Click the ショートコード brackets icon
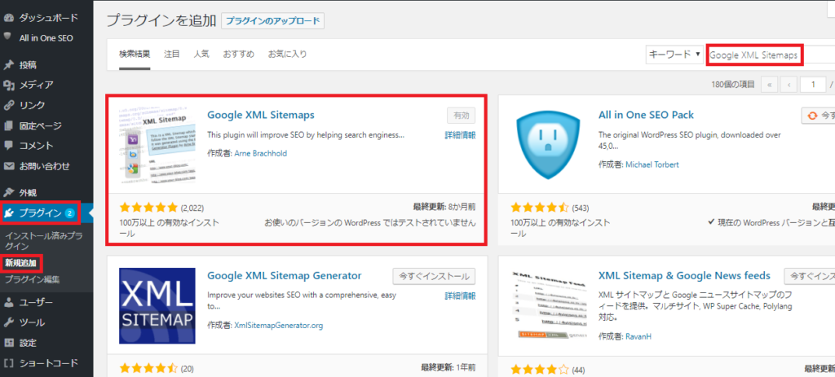Viewport: 835px width, 377px height. click(8, 363)
